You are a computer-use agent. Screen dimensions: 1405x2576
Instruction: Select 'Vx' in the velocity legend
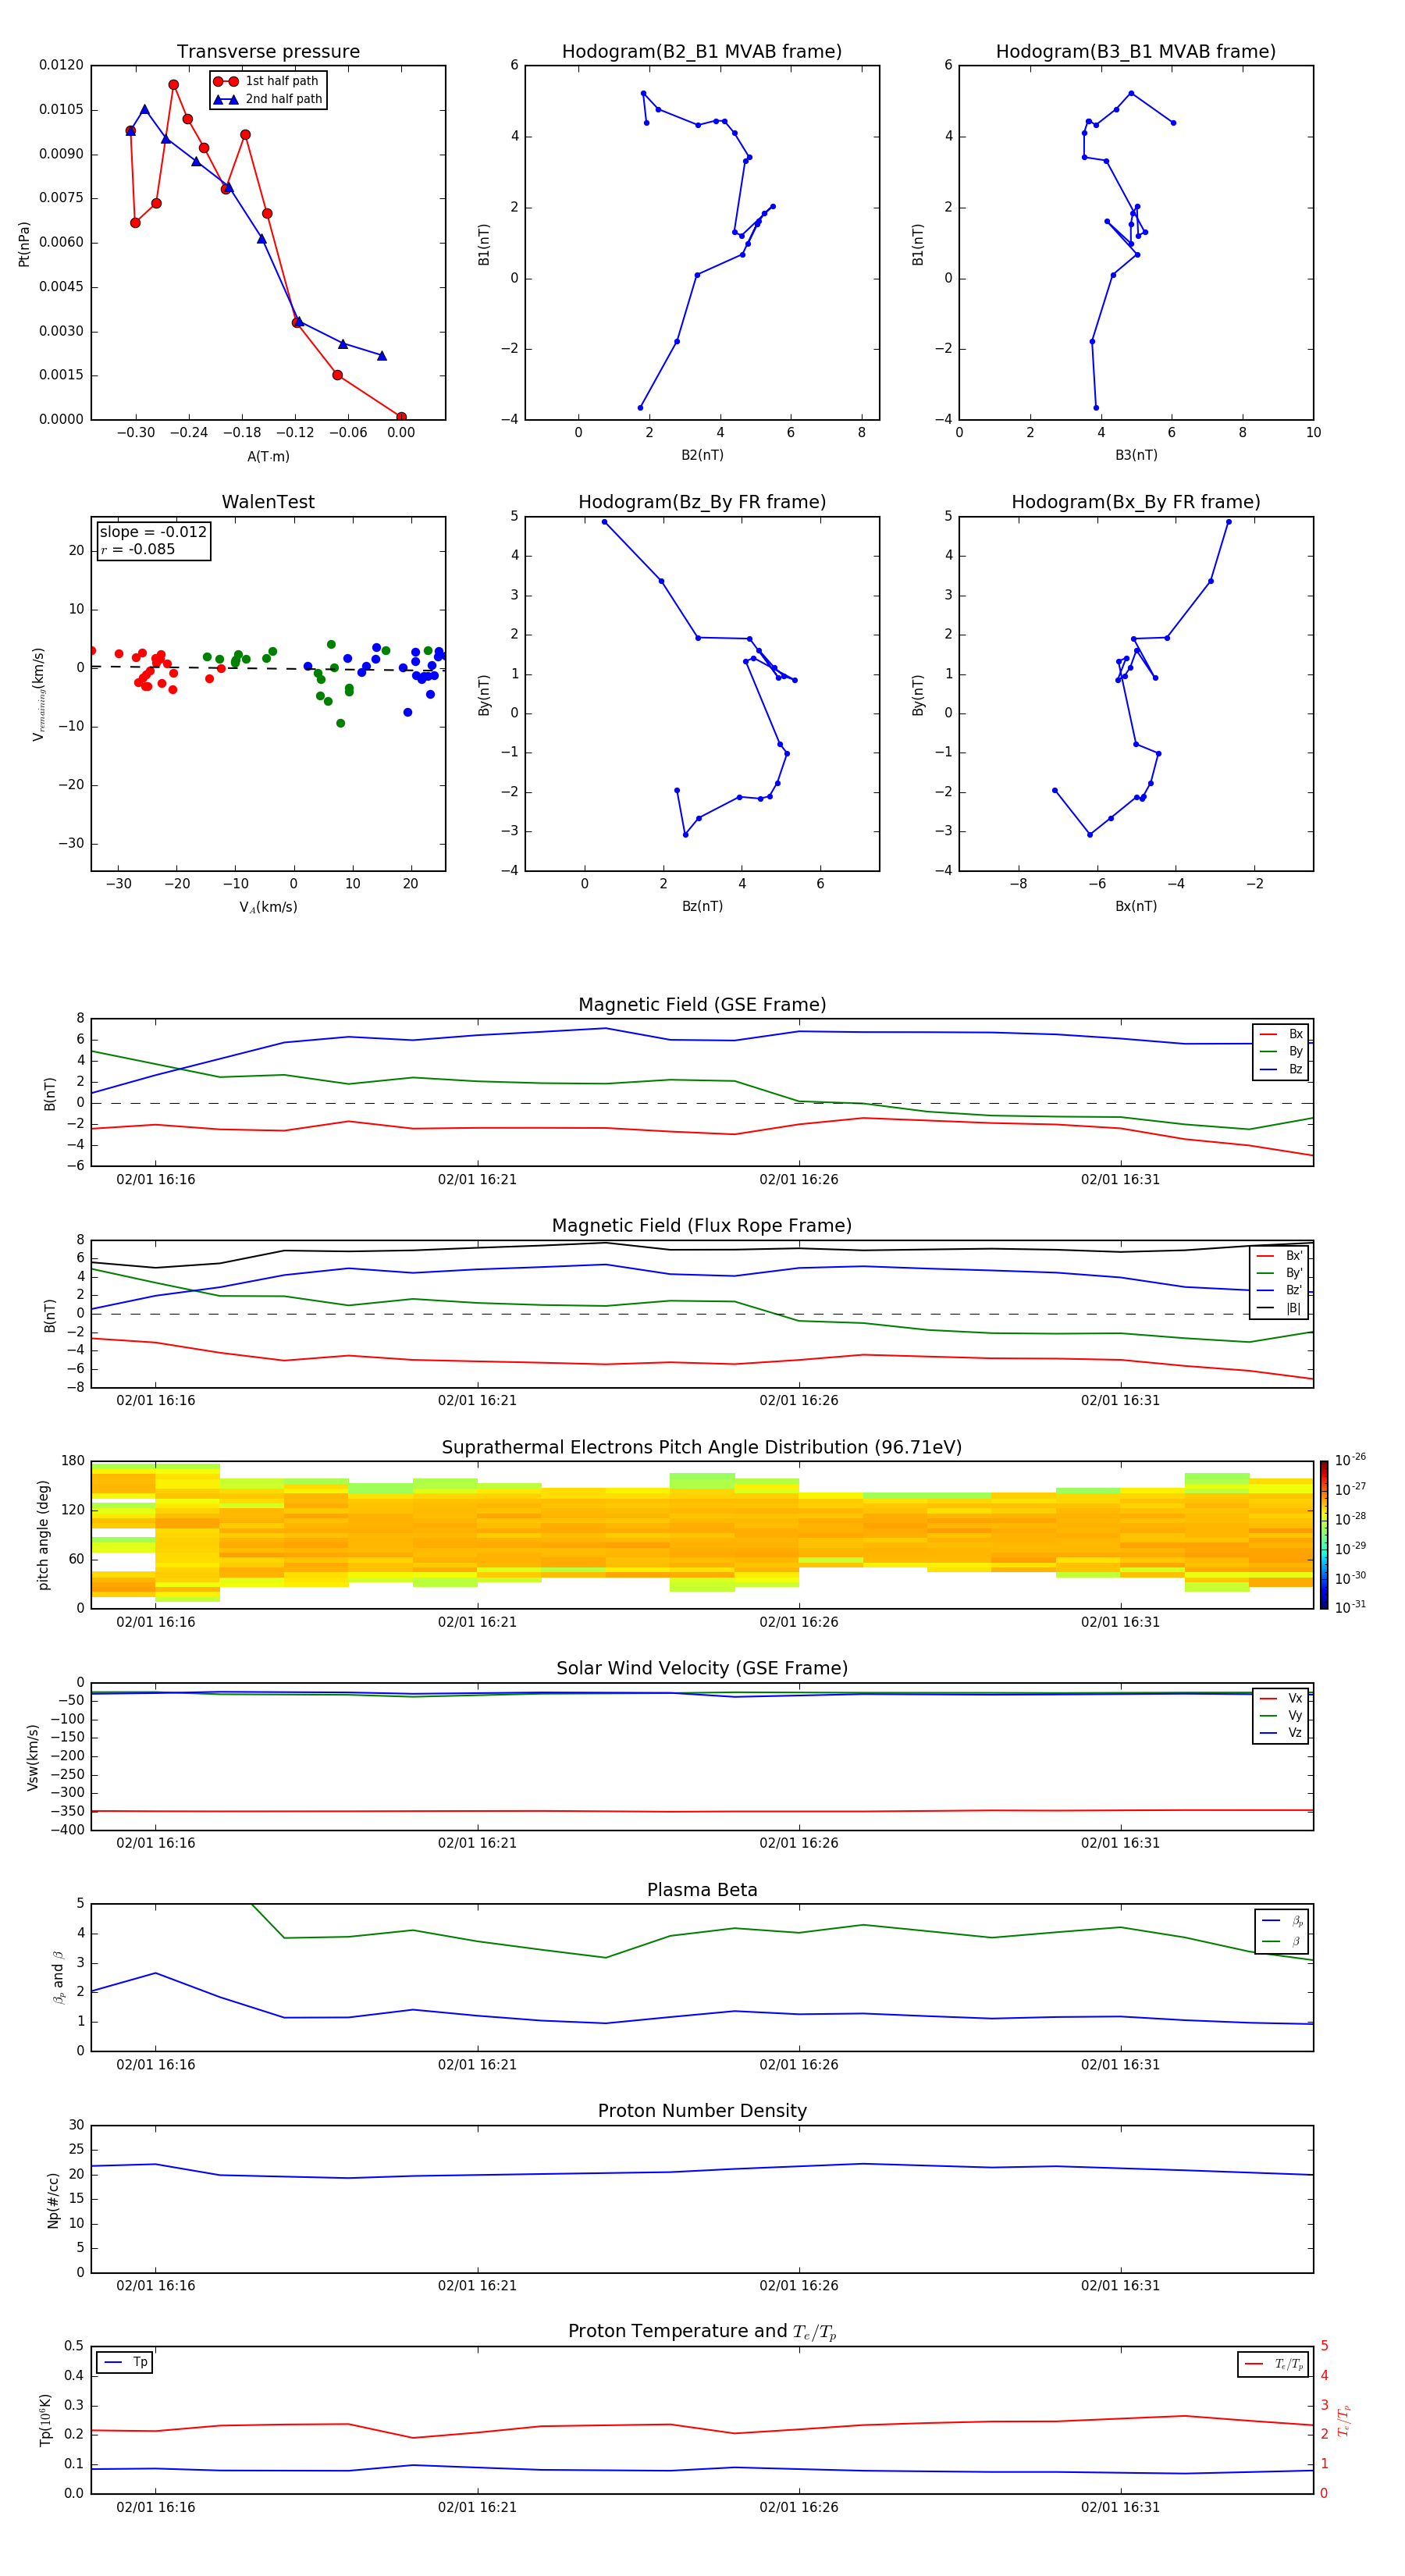point(1281,1698)
